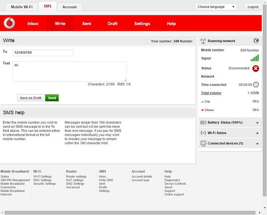Switch to the Mobile Wi-Fi tab
This screenshot has width=267, height=215.
pos(23,7)
